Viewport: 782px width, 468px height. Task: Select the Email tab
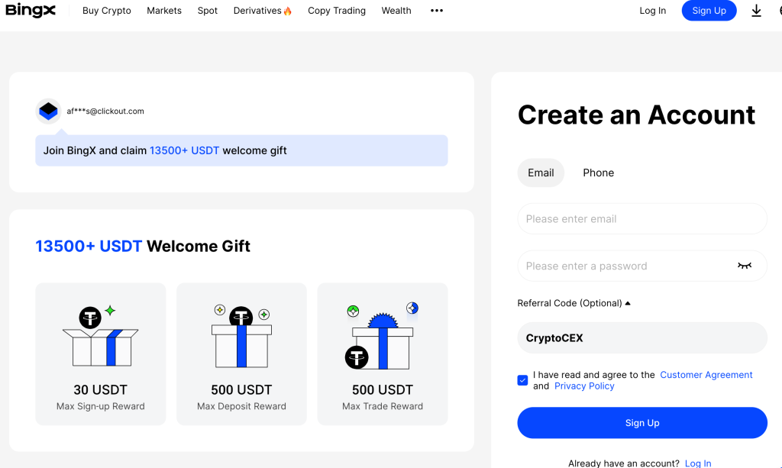[x=541, y=173]
